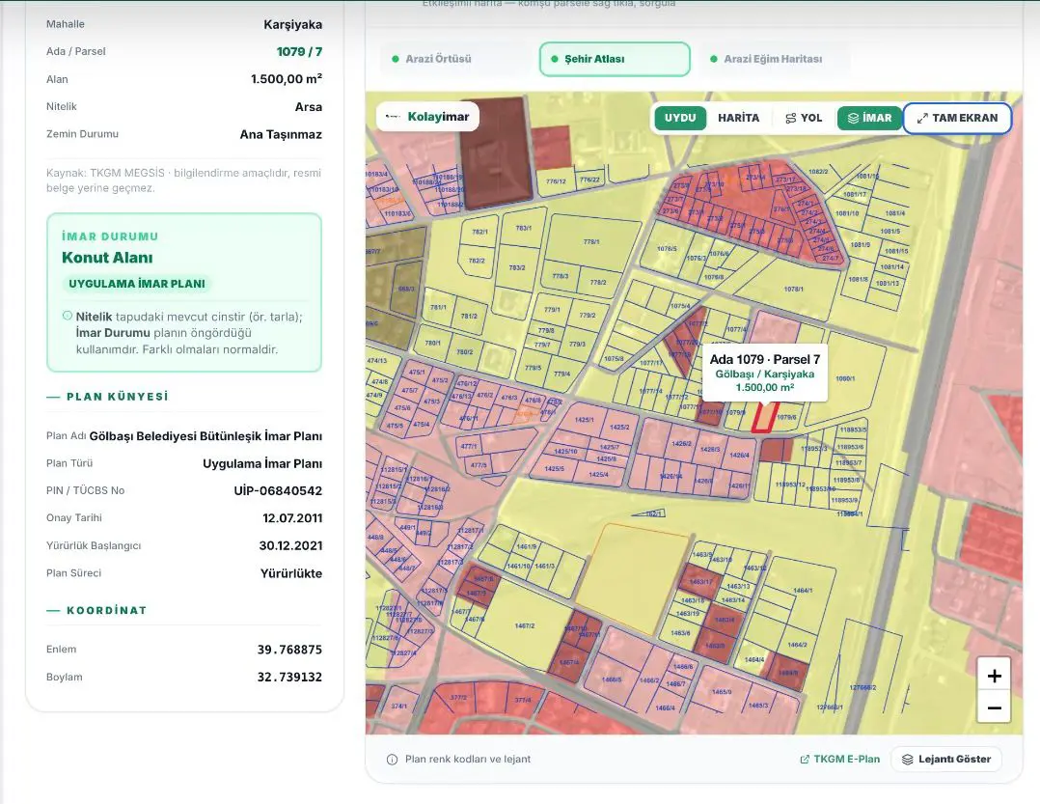The image size is (1040, 804).
Task: Click the Lejantı Göster button
Action: (945, 759)
